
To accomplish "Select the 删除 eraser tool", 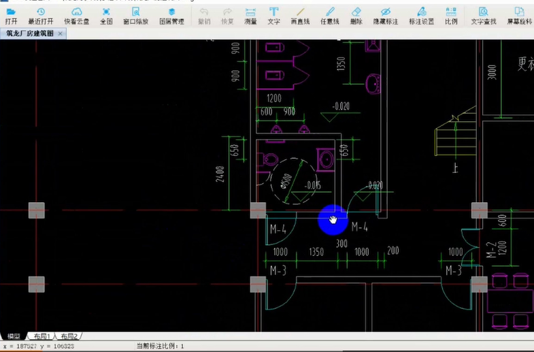I will (x=356, y=16).
